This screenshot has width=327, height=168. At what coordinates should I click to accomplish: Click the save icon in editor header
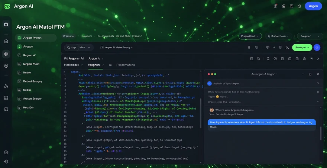[252, 59]
